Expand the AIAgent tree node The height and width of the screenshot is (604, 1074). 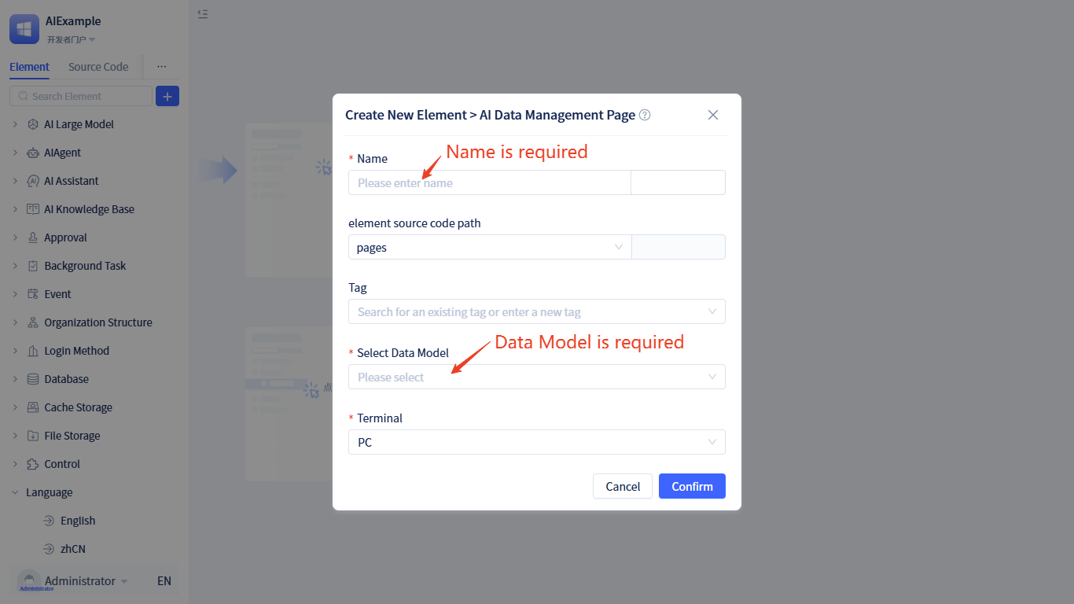[x=15, y=153]
